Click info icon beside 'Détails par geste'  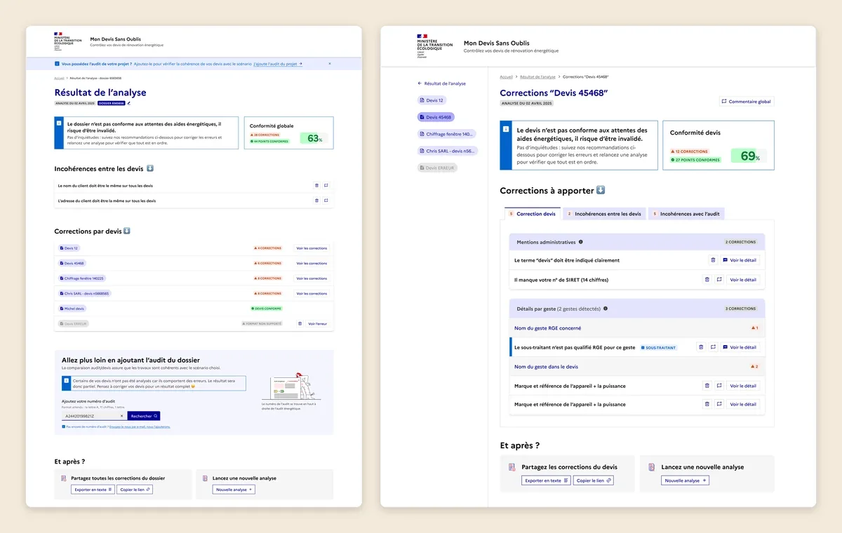tap(606, 309)
